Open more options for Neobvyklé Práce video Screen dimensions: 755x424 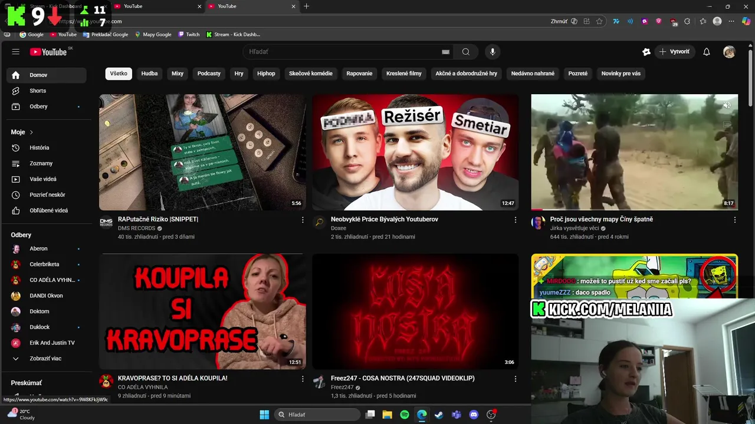pyautogui.click(x=515, y=220)
